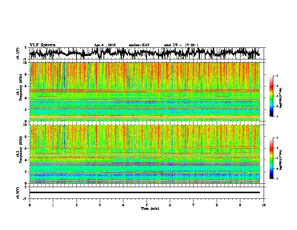
Task: Click the "Time (min)" axis label
Action: (x=150, y=209)
